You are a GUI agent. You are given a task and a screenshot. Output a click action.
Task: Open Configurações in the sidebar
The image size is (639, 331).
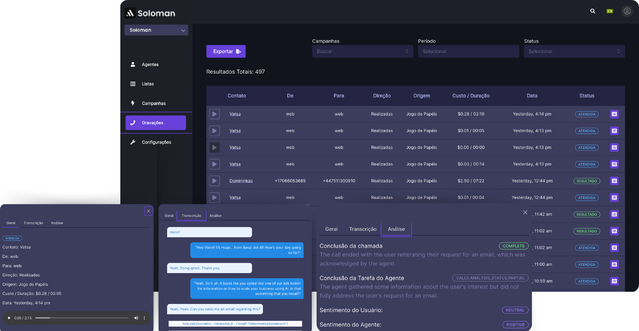point(156,142)
